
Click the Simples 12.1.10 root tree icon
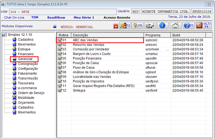(4, 35)
